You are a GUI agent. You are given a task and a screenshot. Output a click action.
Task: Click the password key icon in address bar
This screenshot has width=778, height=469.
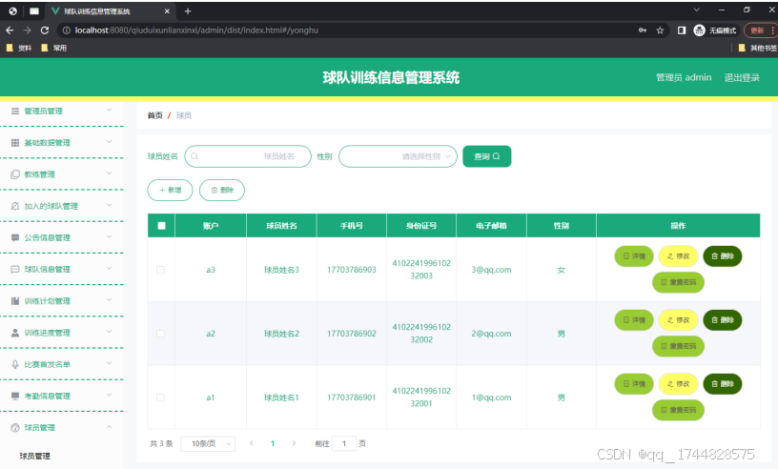click(x=643, y=31)
